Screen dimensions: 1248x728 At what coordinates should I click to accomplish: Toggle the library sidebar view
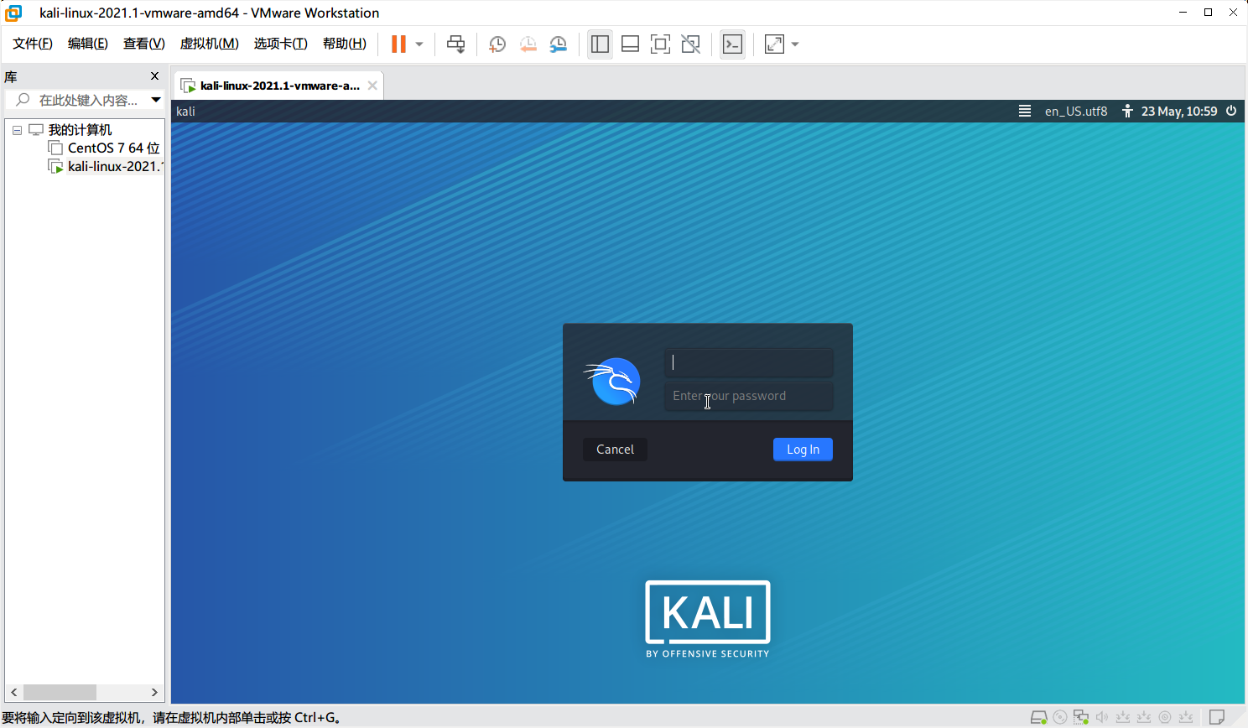pos(600,44)
